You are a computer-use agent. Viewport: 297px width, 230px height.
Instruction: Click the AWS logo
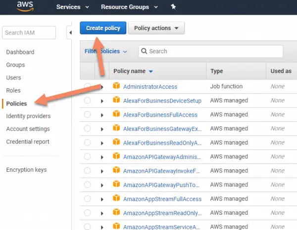[x=25, y=6]
